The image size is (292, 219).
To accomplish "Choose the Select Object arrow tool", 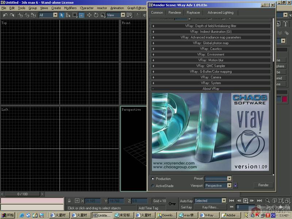I will pos(62,15).
